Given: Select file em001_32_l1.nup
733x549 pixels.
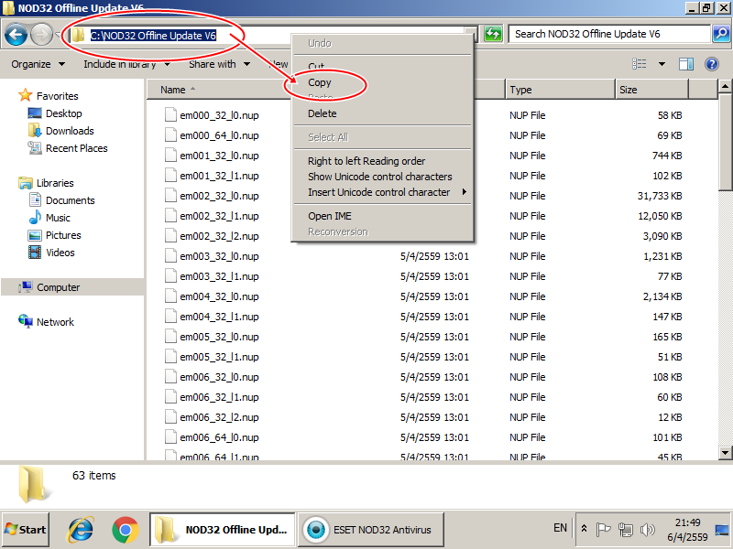Looking at the screenshot, I should click(219, 176).
